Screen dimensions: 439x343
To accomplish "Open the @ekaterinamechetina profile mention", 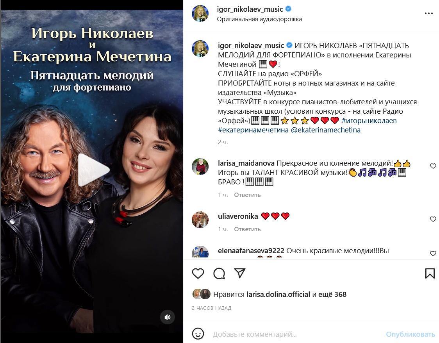I will (x=326, y=130).
